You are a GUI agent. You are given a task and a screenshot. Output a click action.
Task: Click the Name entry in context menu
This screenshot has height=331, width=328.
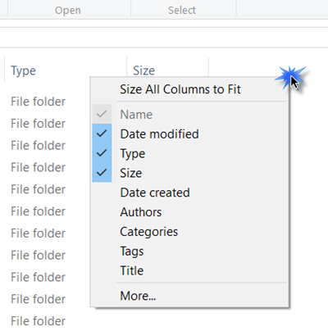136,115
